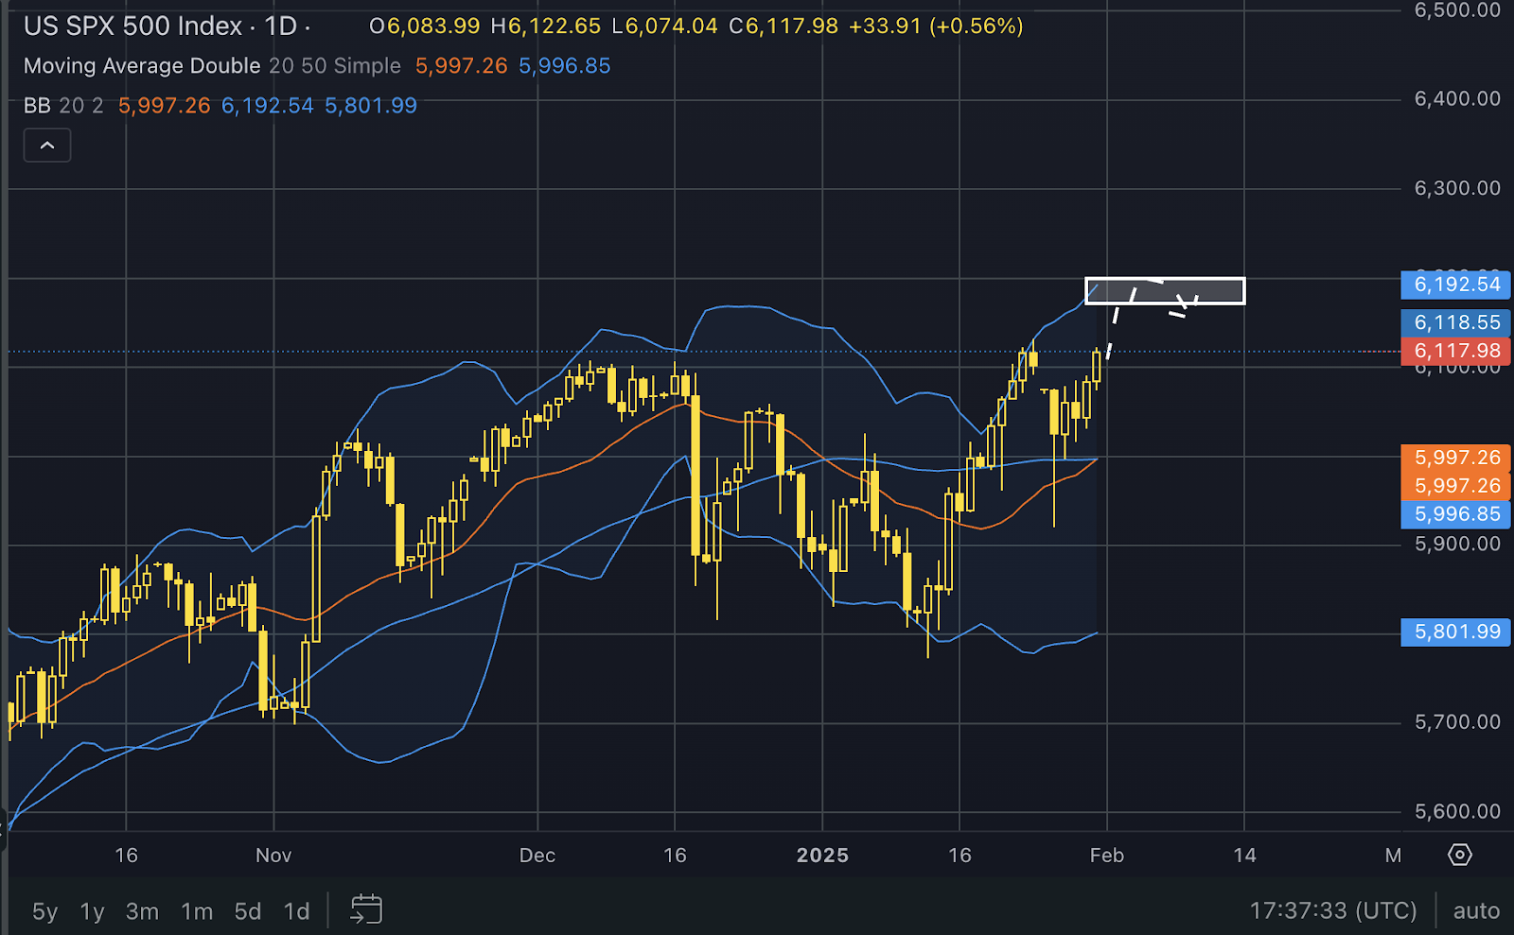
Task: Click the 6,118.55 price label
Action: pos(1456,322)
